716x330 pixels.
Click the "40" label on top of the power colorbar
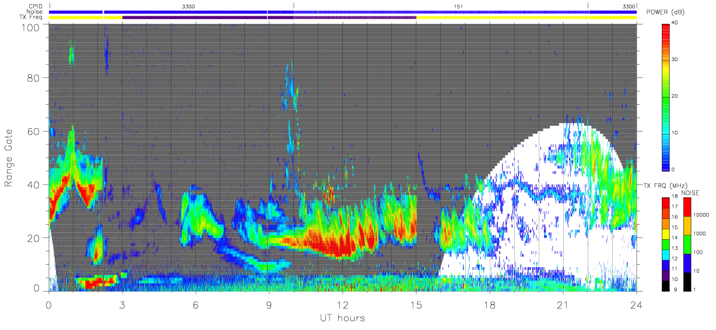[676, 23]
